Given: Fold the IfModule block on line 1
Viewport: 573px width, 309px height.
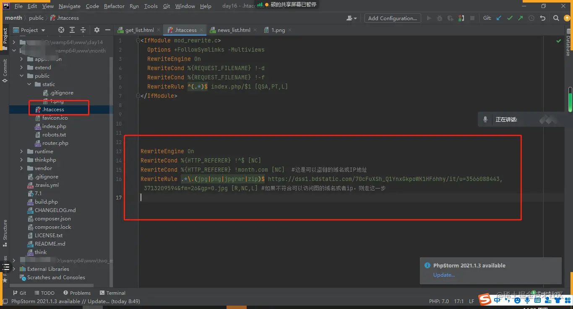Looking at the screenshot, I should [x=138, y=41].
